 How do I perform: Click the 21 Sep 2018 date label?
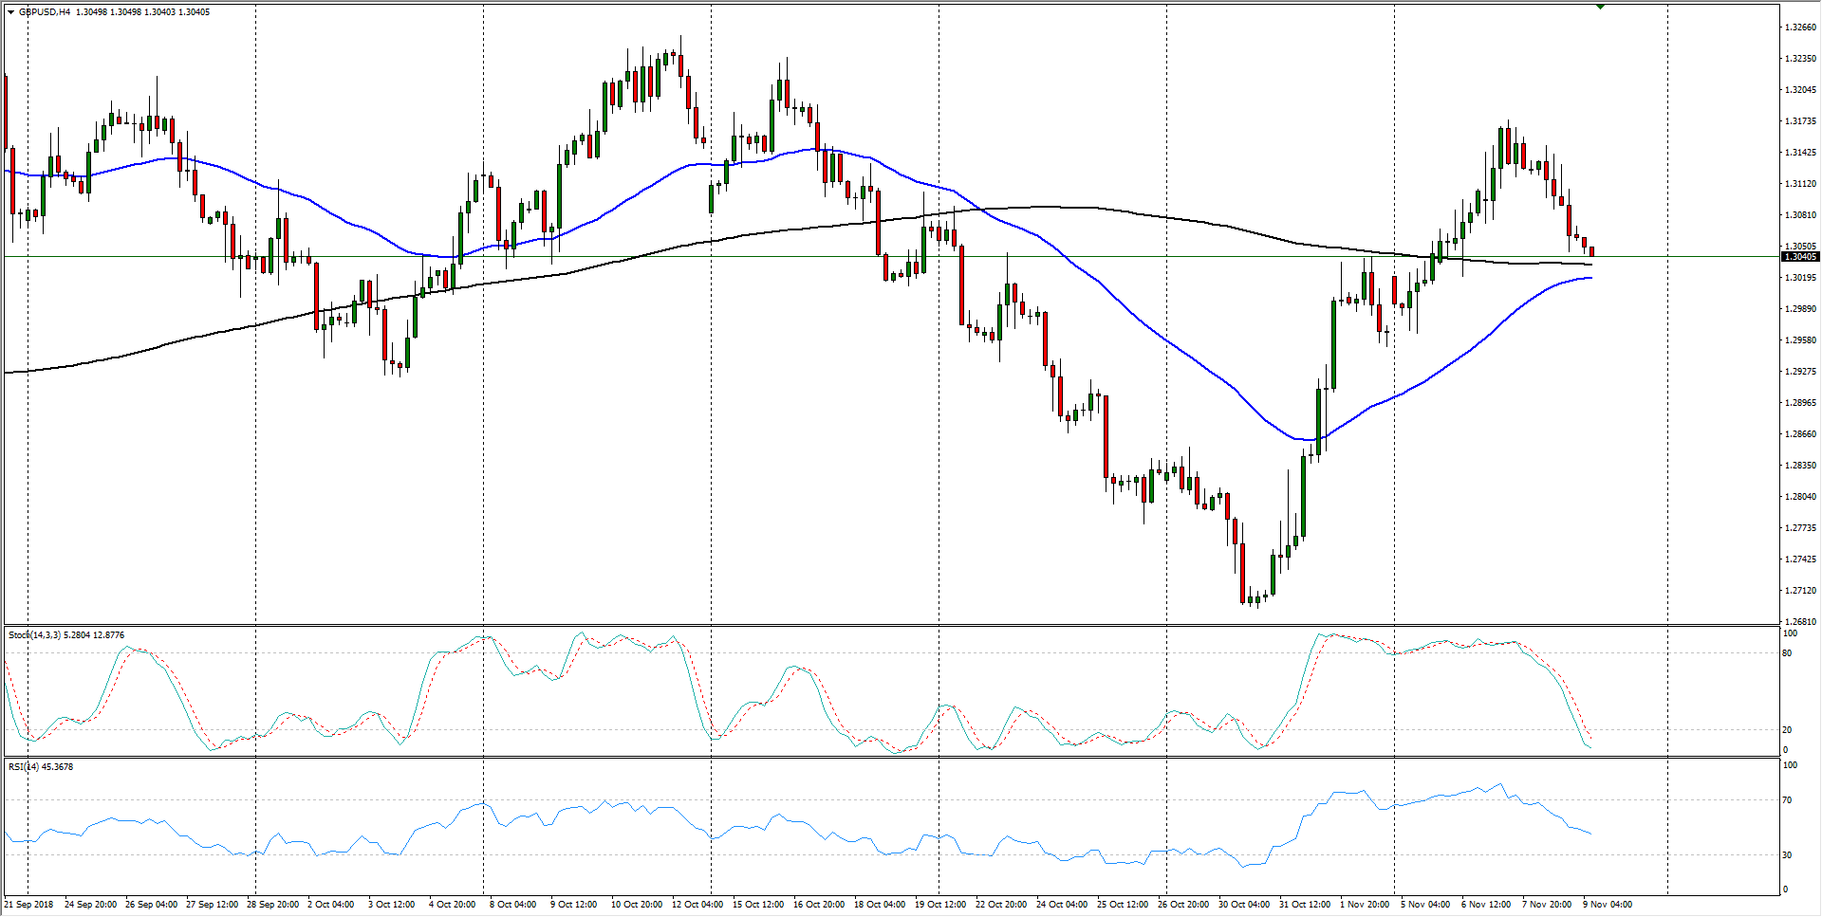(x=28, y=905)
